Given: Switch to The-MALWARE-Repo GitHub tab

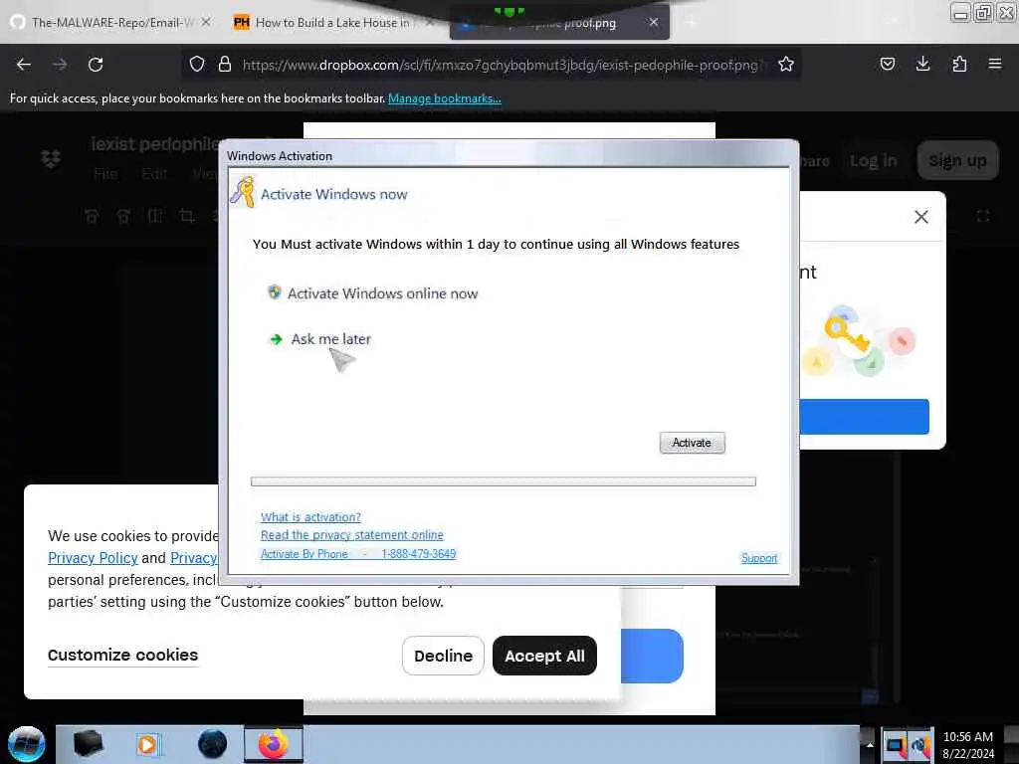Looking at the screenshot, I should [x=111, y=23].
